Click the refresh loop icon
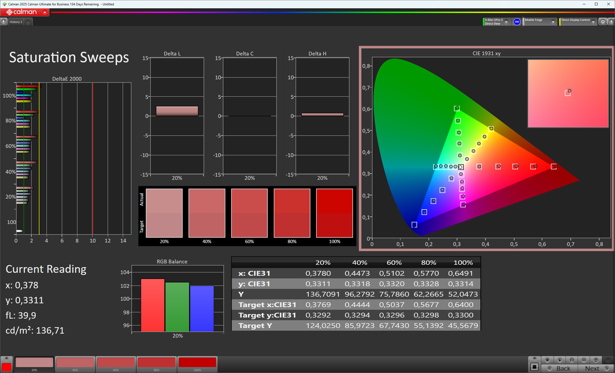 pos(596,360)
